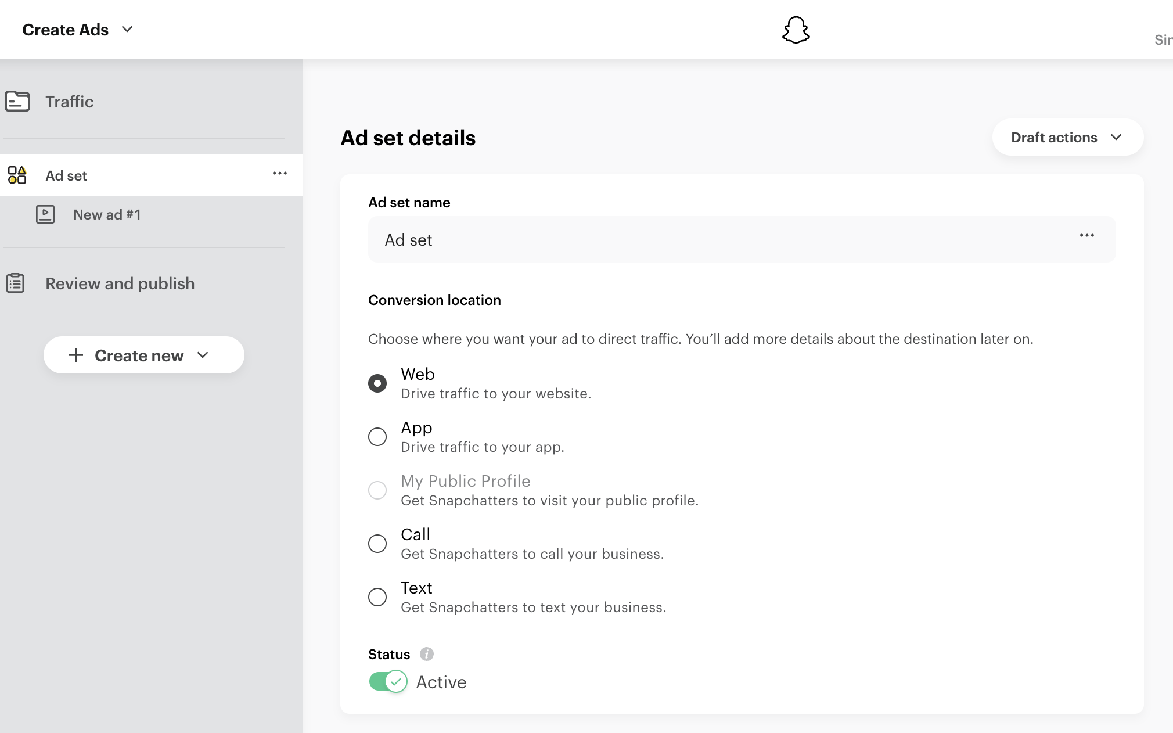Image resolution: width=1173 pixels, height=733 pixels.
Task: Open the three-dot menu in Ad set name field
Action: click(x=1087, y=235)
